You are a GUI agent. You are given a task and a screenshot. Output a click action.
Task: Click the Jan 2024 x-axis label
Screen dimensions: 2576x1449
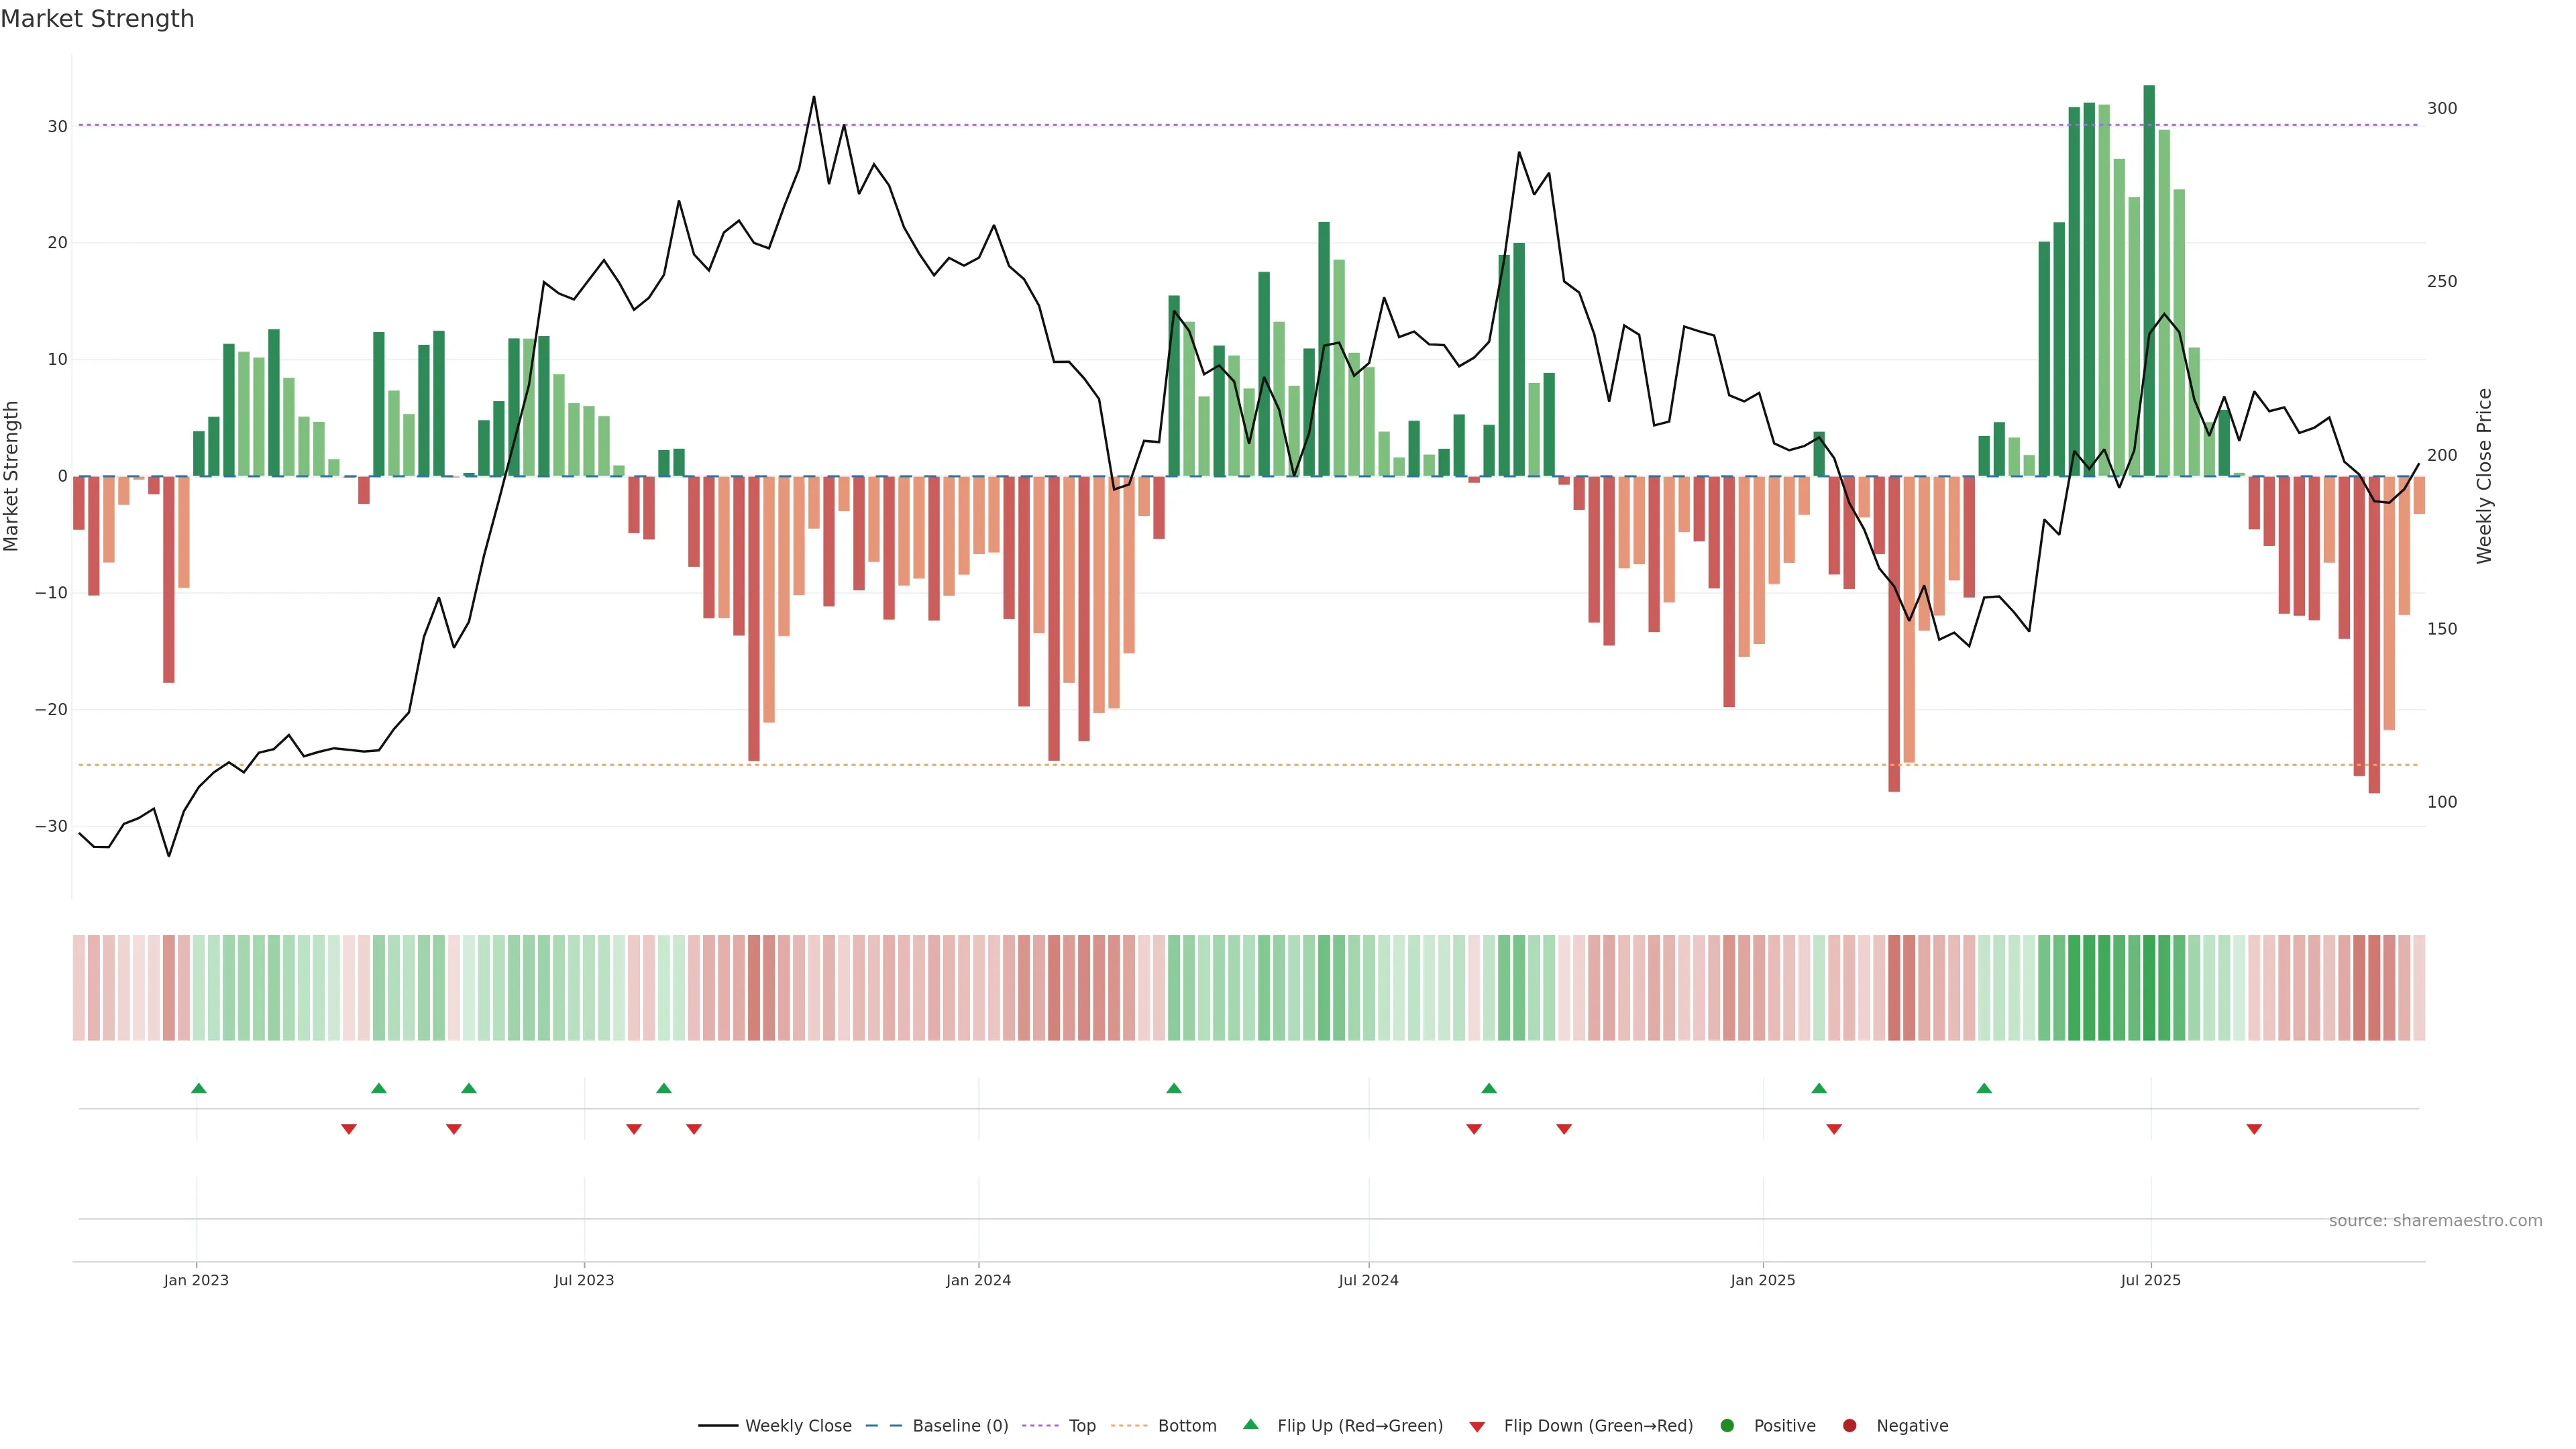[978, 1281]
